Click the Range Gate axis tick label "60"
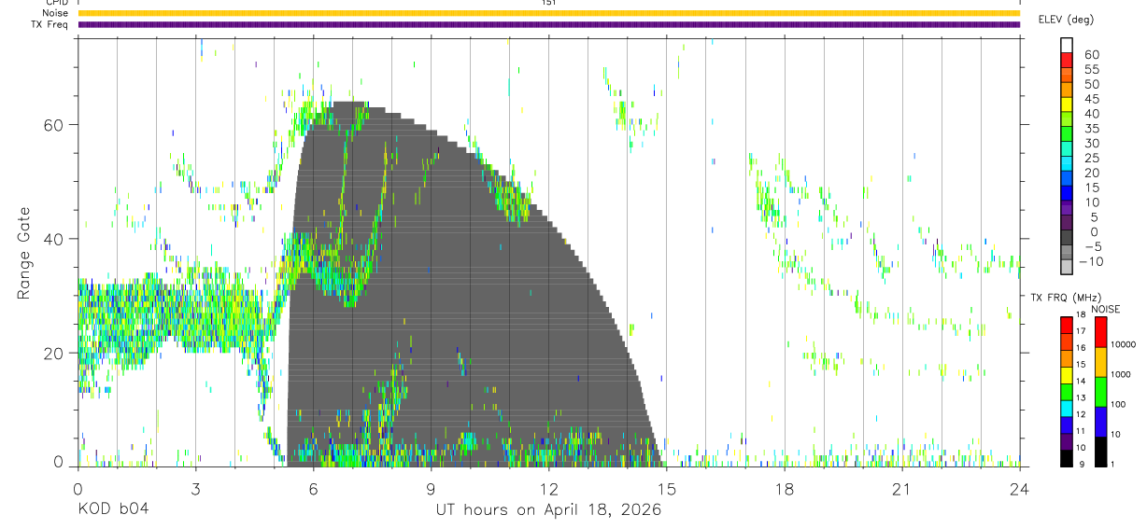This screenshot has width=1147, height=529. 54,124
